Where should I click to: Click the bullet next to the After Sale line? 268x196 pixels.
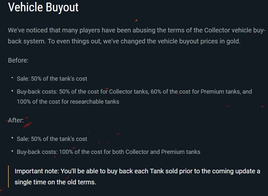pyautogui.click(x=12, y=138)
